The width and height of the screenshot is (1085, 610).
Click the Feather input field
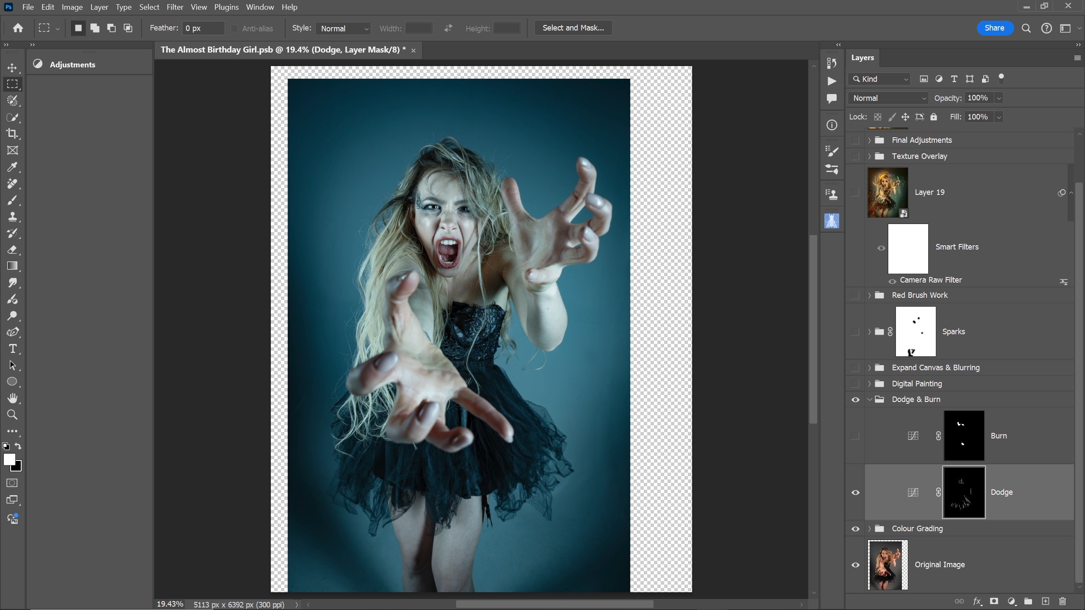(203, 28)
